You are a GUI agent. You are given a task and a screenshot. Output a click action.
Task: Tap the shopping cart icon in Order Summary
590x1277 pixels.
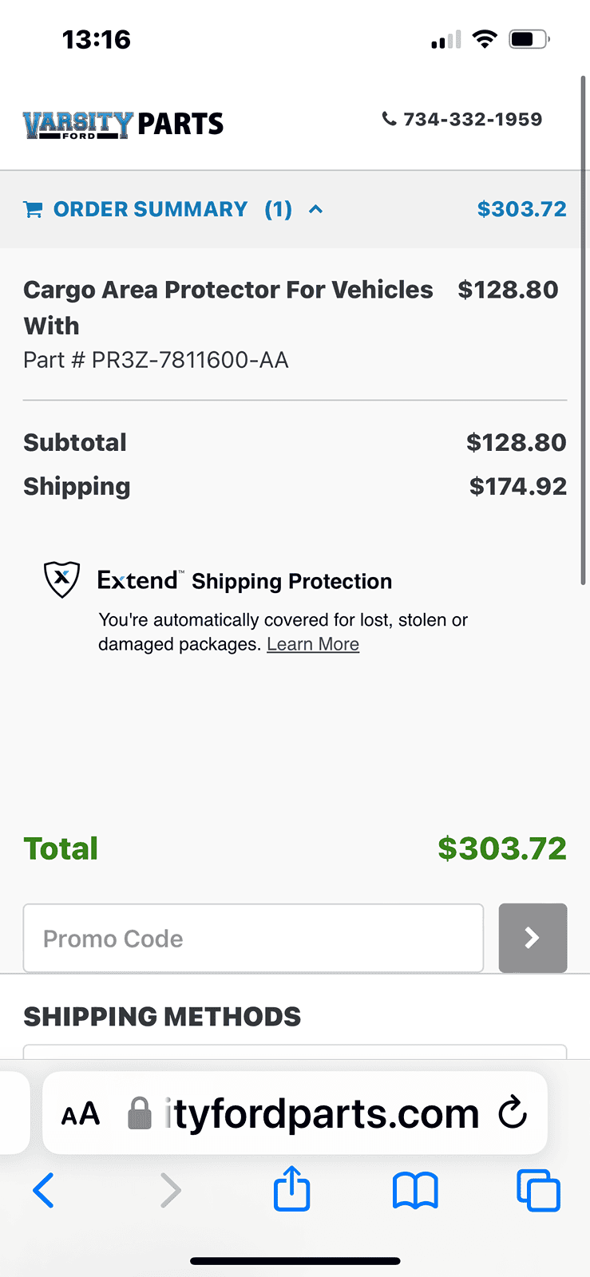33,209
